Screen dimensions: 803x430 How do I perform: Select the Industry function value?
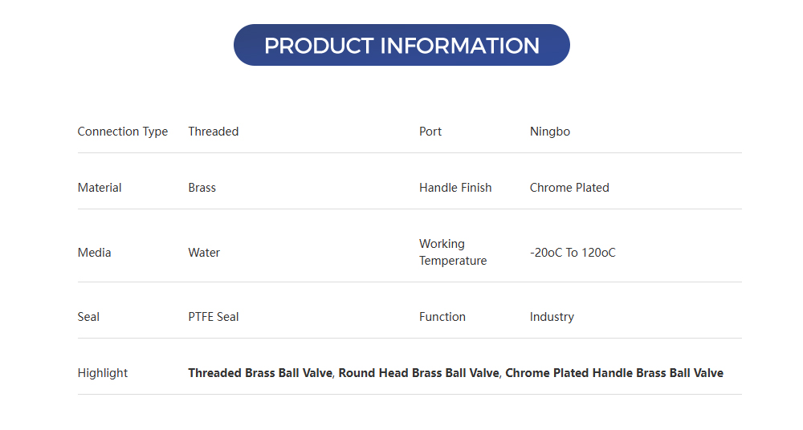(x=552, y=317)
